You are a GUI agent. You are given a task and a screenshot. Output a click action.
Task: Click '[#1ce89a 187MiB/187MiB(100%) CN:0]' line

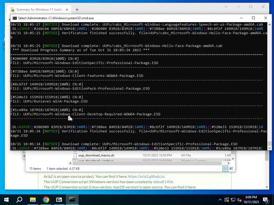[47, 110]
